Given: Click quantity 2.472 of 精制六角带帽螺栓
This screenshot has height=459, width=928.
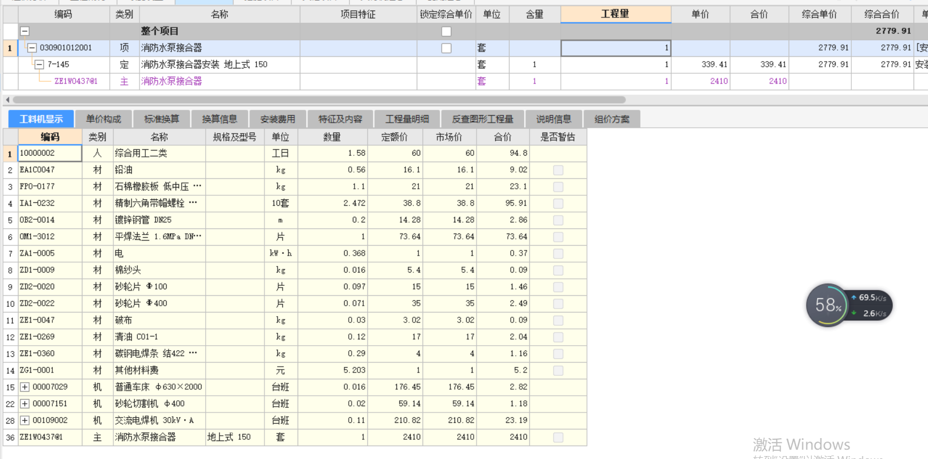Looking at the screenshot, I should coord(332,203).
